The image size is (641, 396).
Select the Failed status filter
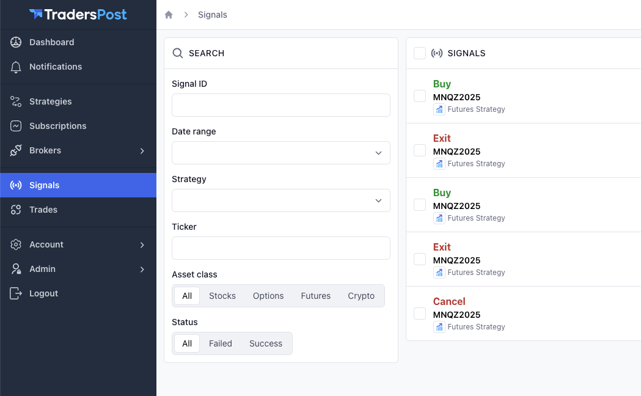tap(220, 343)
